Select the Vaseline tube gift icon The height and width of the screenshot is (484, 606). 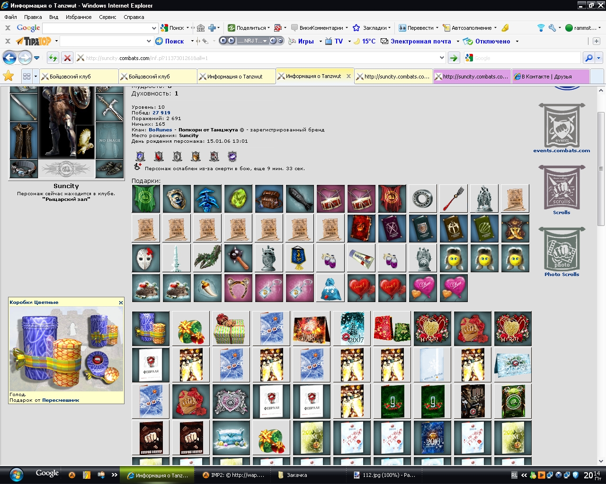tap(361, 258)
